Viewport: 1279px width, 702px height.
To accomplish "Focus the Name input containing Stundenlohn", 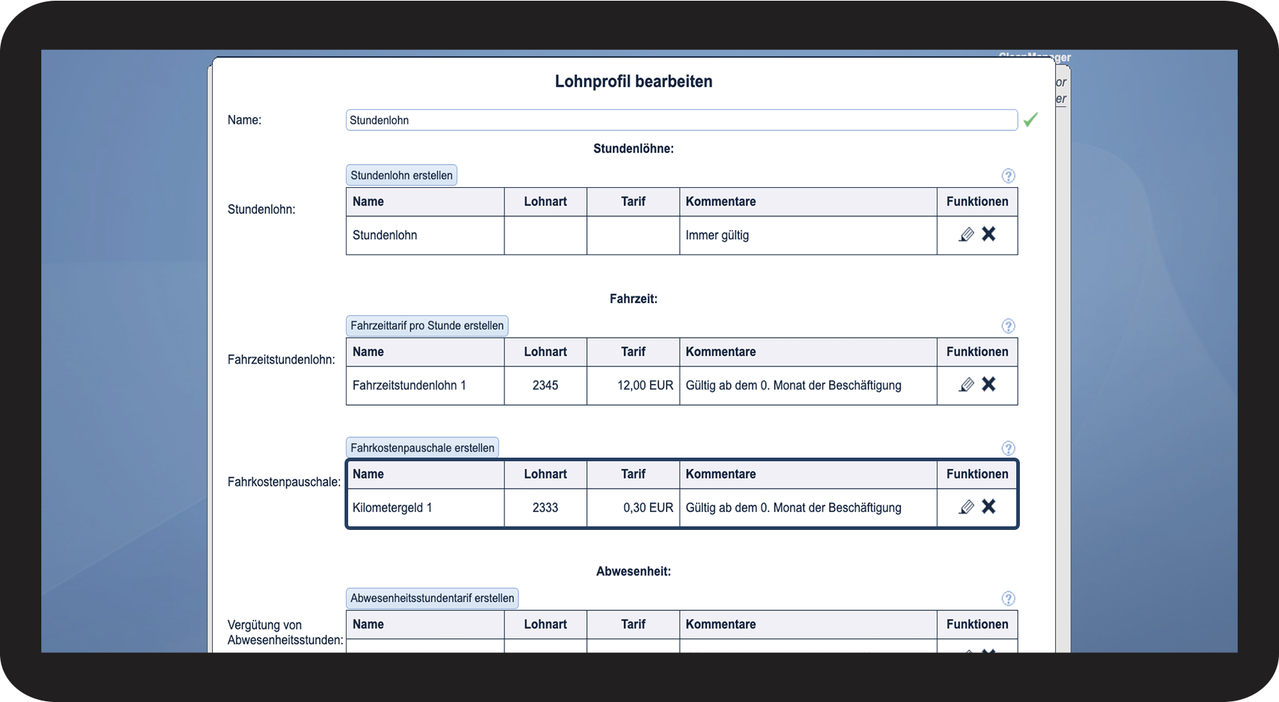I will (680, 120).
